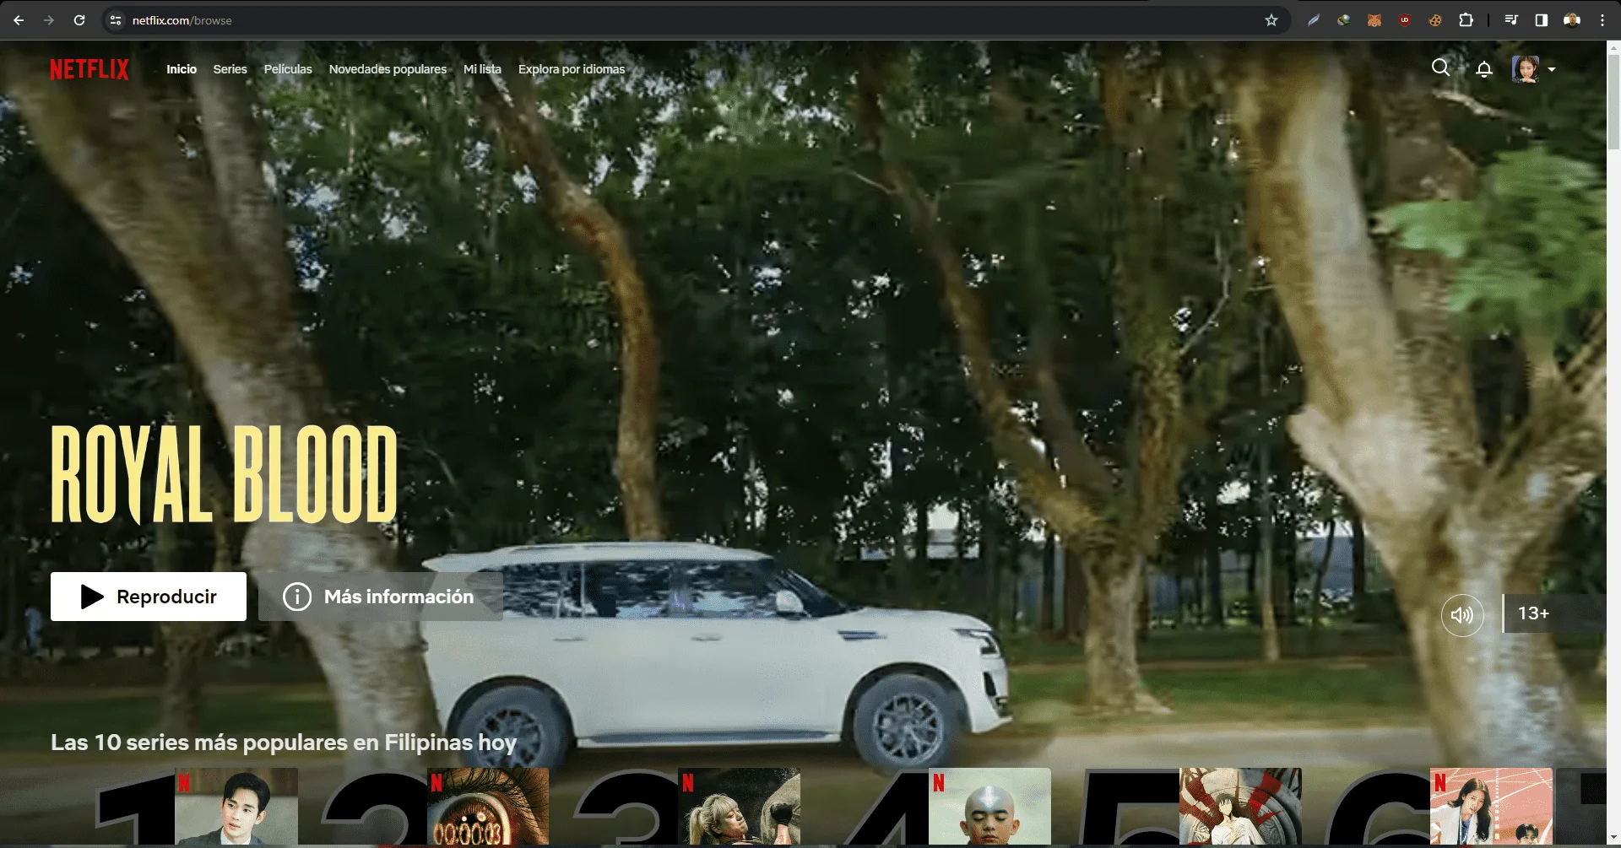Open the number 1 ranked series with suited man
1621x848 pixels.
[x=236, y=807]
